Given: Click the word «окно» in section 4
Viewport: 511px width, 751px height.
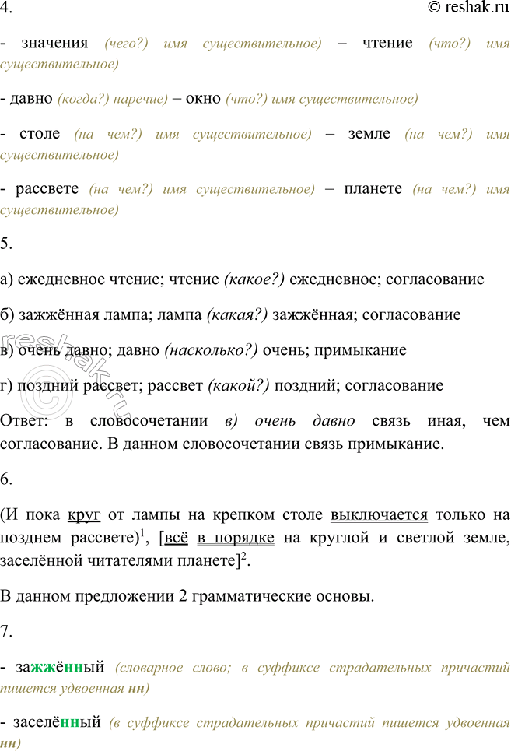Looking at the screenshot, I should (x=203, y=98).
